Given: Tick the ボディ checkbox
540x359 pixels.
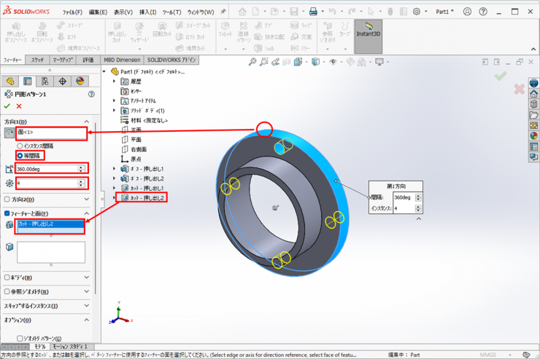Looking at the screenshot, I should [8, 277].
